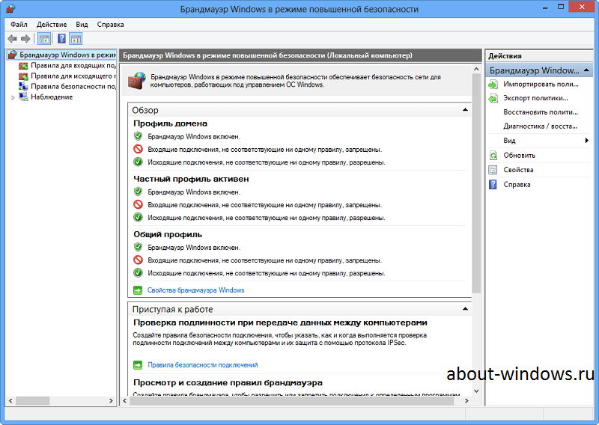Screen dimensions: 599x425
Task: Click the Forward arrow toolbar icon
Action: pos(25,39)
